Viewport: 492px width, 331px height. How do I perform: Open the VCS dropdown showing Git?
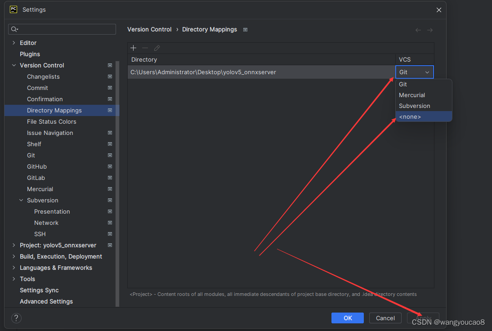pos(414,72)
